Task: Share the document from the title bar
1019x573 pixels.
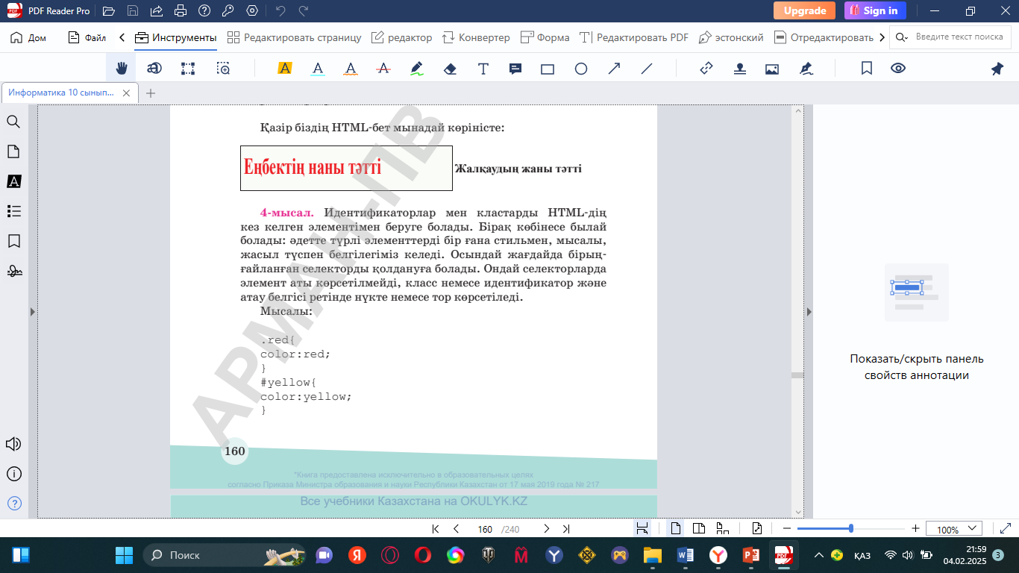Action: 157,10
